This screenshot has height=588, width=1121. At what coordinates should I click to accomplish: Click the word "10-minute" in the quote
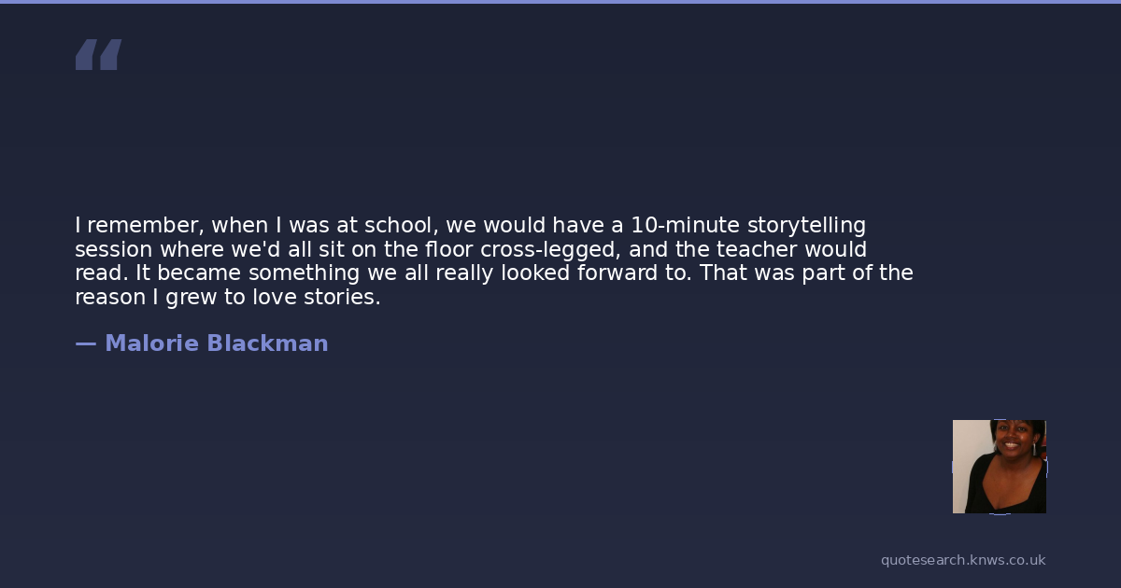click(685, 226)
